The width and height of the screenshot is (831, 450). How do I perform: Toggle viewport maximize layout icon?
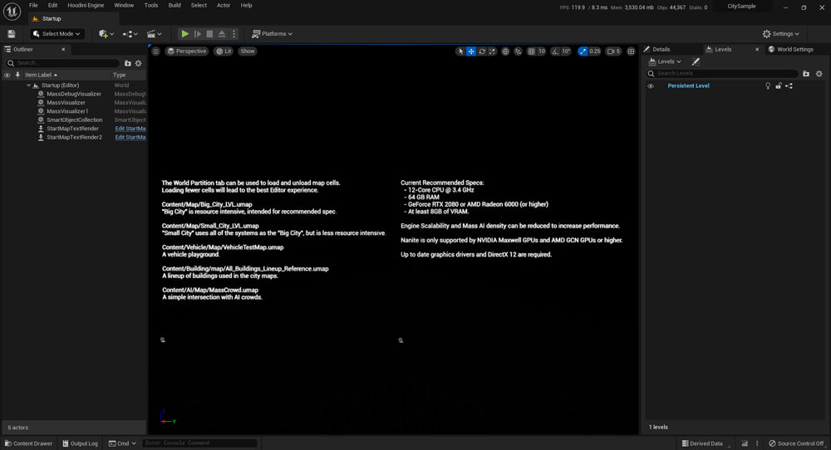631,51
